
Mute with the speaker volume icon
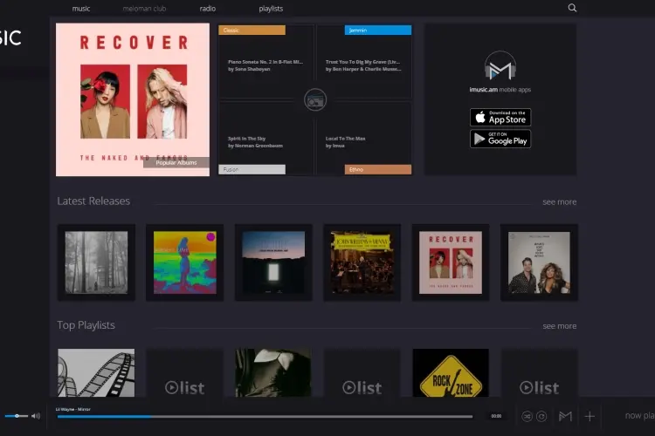tap(36, 416)
